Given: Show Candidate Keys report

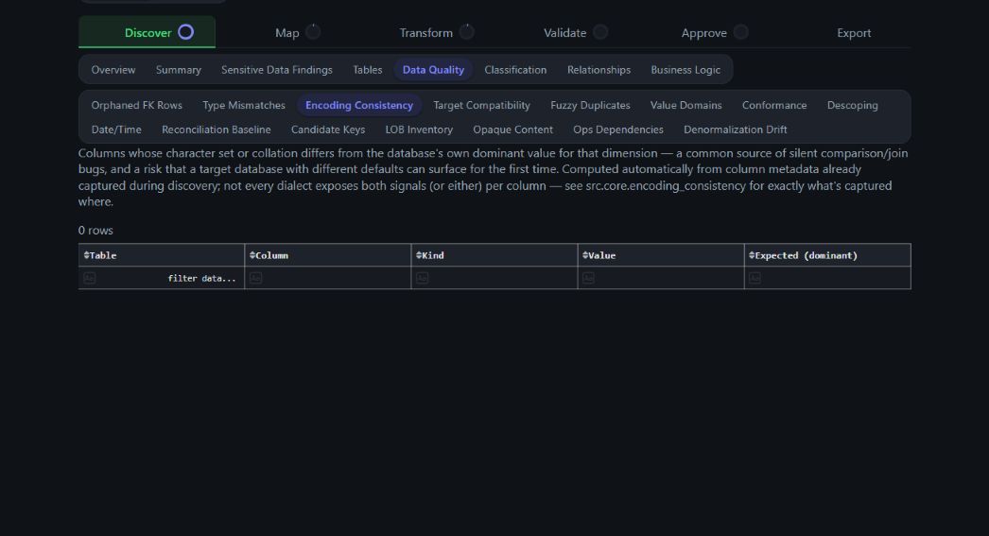Looking at the screenshot, I should pos(328,130).
